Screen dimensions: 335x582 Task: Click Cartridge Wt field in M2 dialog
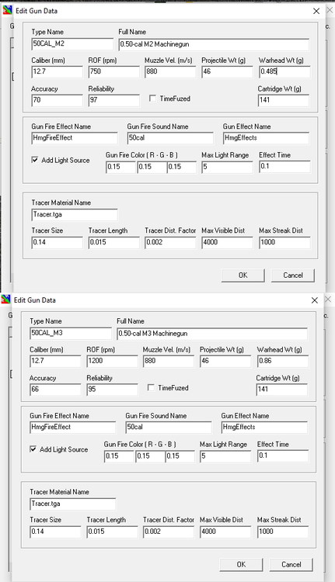point(284,100)
